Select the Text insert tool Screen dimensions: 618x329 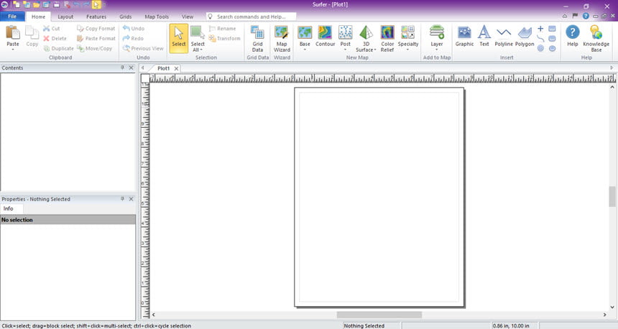[x=484, y=36]
